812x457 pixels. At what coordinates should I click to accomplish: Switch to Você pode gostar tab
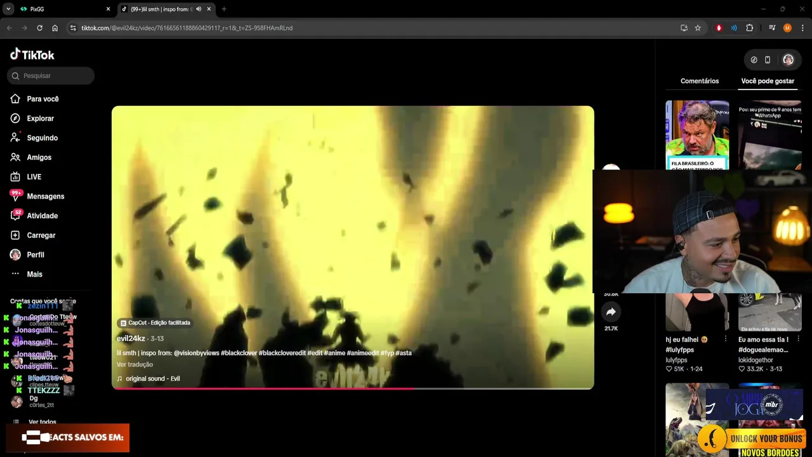click(x=768, y=81)
